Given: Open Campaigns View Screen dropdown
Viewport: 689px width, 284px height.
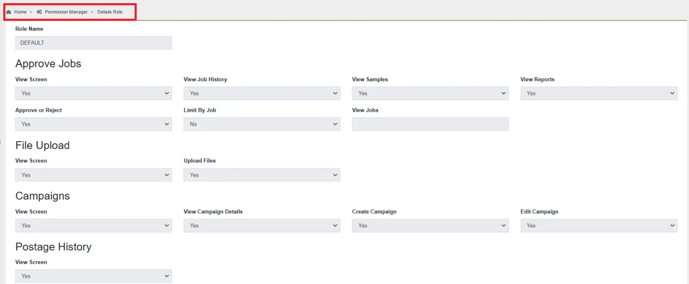Looking at the screenshot, I should [94, 226].
